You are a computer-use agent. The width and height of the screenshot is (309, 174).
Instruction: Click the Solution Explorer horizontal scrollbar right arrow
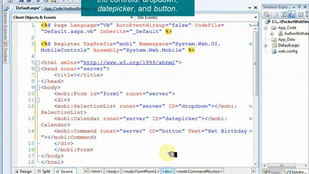pos(306,165)
